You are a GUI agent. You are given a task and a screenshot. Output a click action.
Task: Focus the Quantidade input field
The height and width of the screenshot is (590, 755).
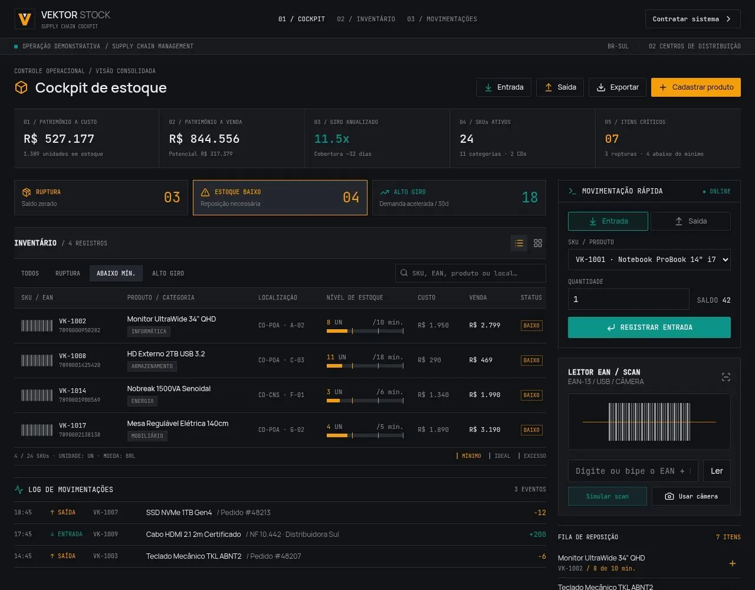click(x=629, y=299)
